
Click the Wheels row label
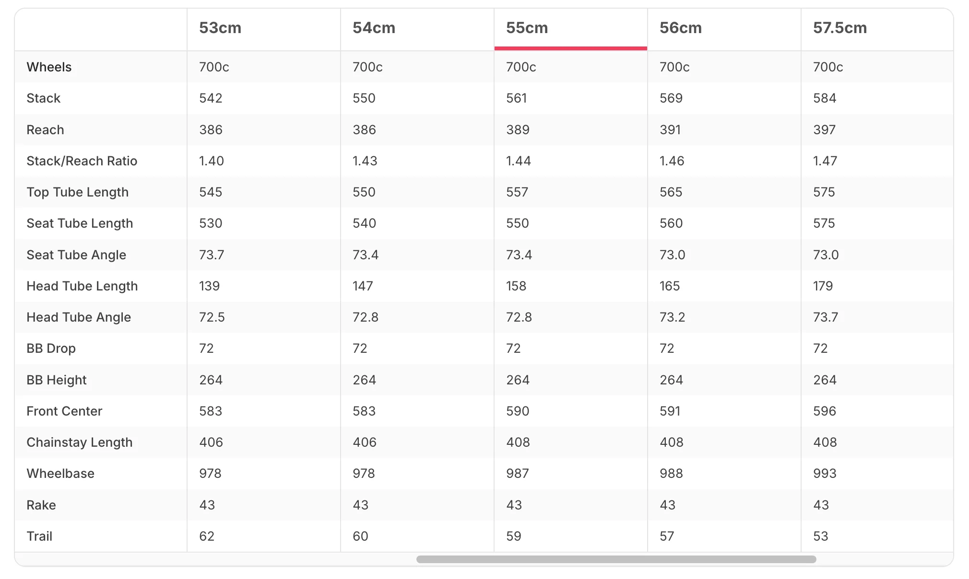pyautogui.click(x=49, y=67)
